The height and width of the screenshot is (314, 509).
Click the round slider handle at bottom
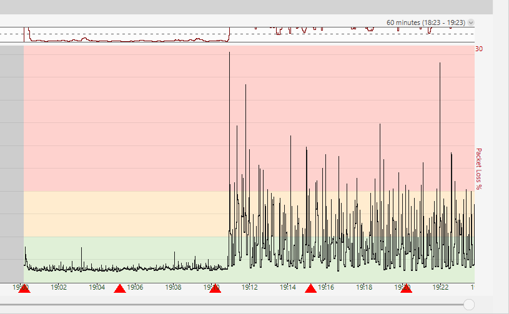[x=469, y=305]
